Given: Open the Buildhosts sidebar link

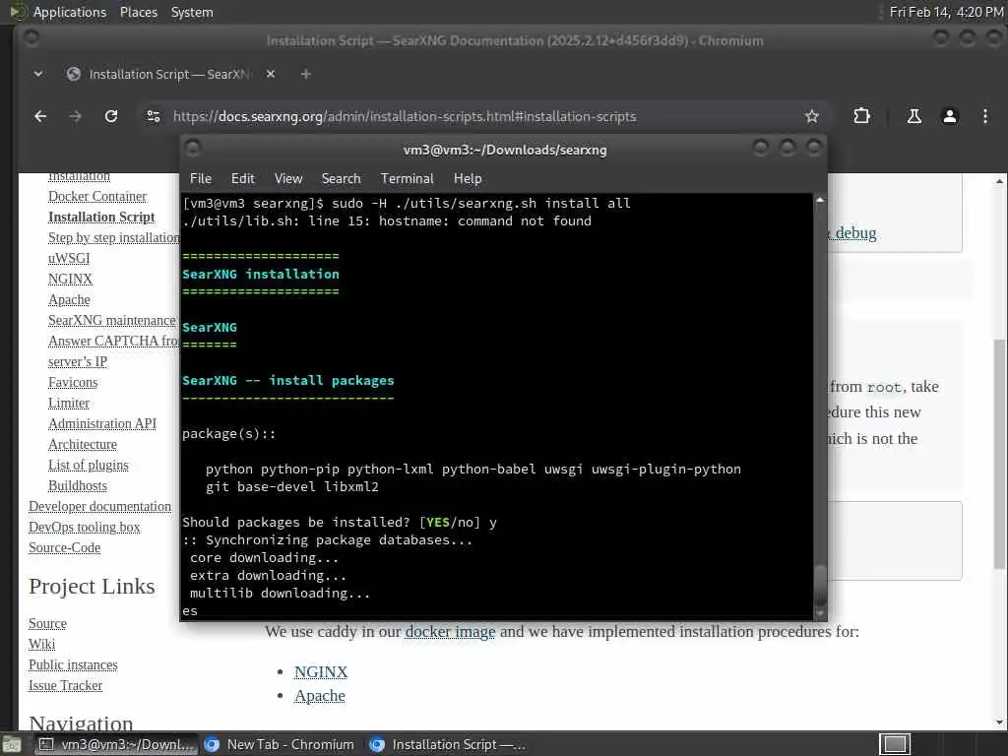Looking at the screenshot, I should pyautogui.click(x=78, y=485).
